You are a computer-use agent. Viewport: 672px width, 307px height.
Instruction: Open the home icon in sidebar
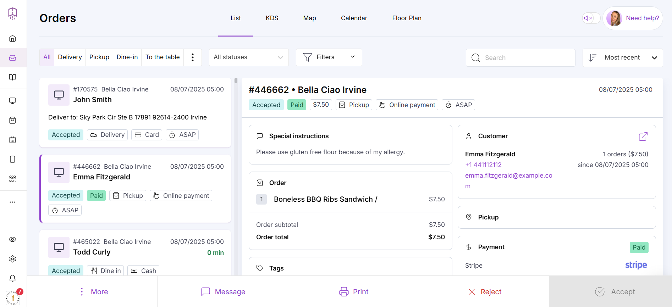click(12, 38)
